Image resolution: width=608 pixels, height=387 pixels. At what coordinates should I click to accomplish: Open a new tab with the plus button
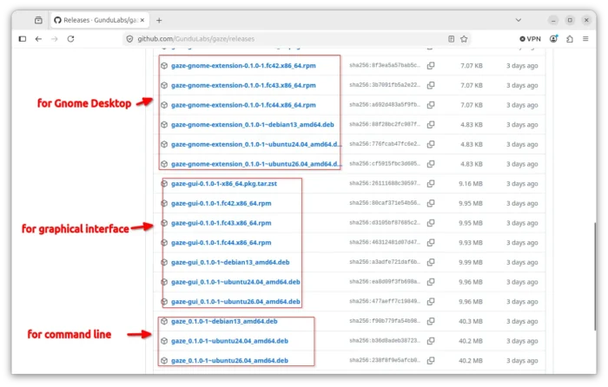coord(159,20)
